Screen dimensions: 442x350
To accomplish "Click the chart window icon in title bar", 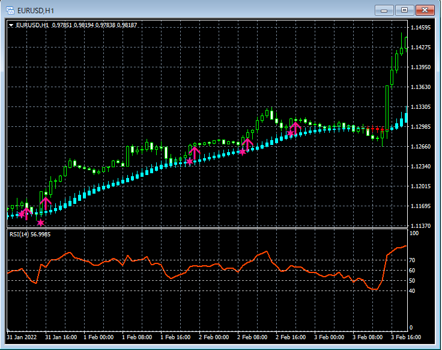I will click(x=10, y=10).
